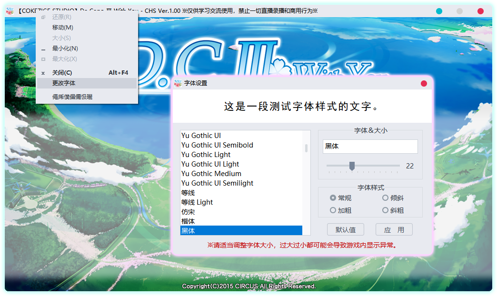Choose 移动(M) from the system menu
497x296 pixels.
pos(87,28)
